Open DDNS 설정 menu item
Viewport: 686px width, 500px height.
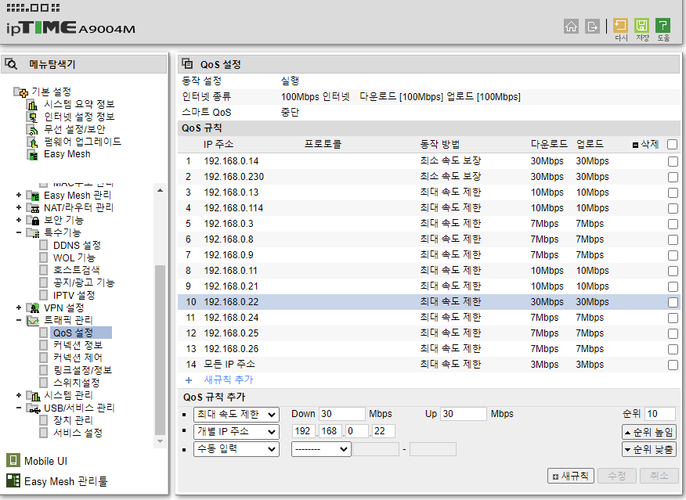(x=77, y=245)
